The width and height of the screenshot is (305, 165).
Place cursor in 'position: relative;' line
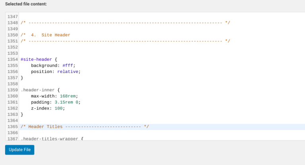click(56, 72)
